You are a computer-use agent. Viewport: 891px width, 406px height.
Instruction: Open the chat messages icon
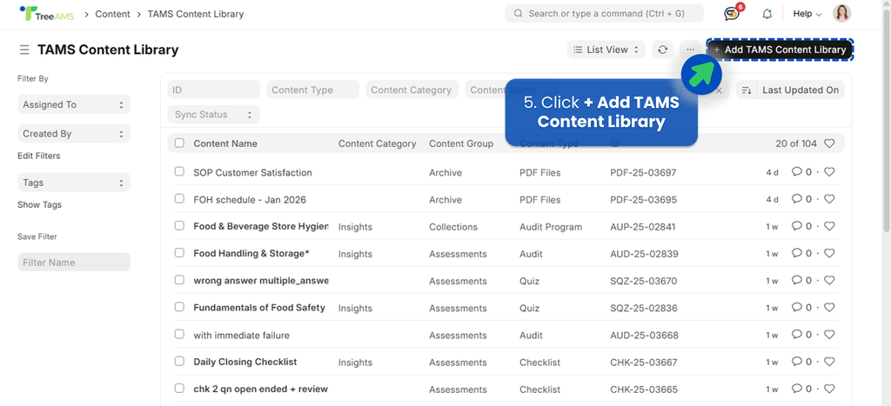732,14
